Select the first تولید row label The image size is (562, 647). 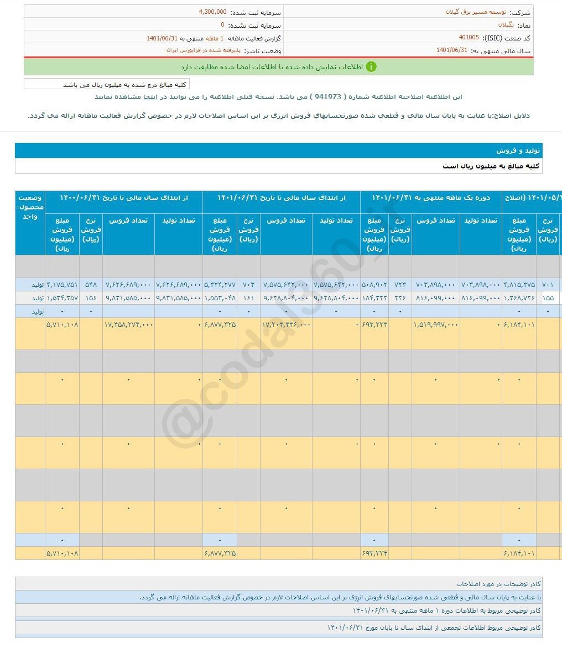coord(37,285)
